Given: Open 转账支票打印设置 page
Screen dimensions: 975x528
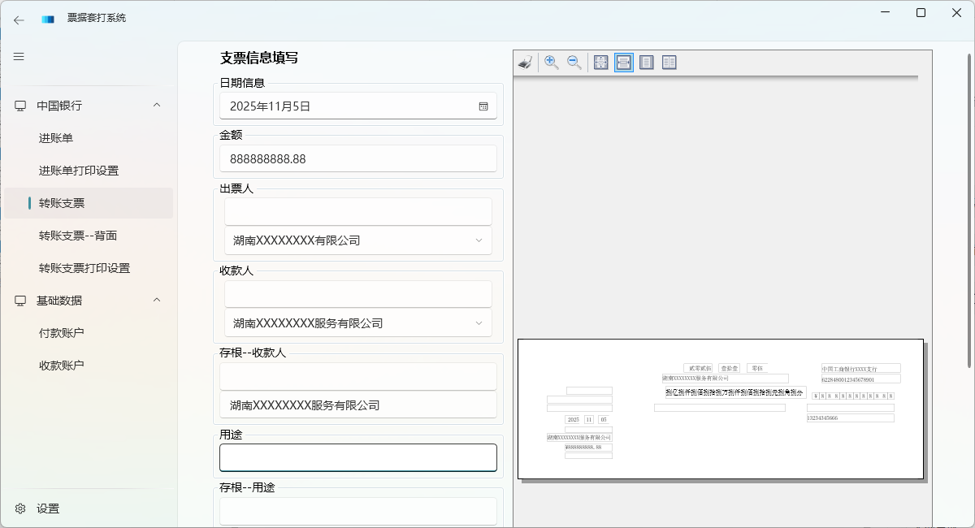Looking at the screenshot, I should (x=89, y=268).
